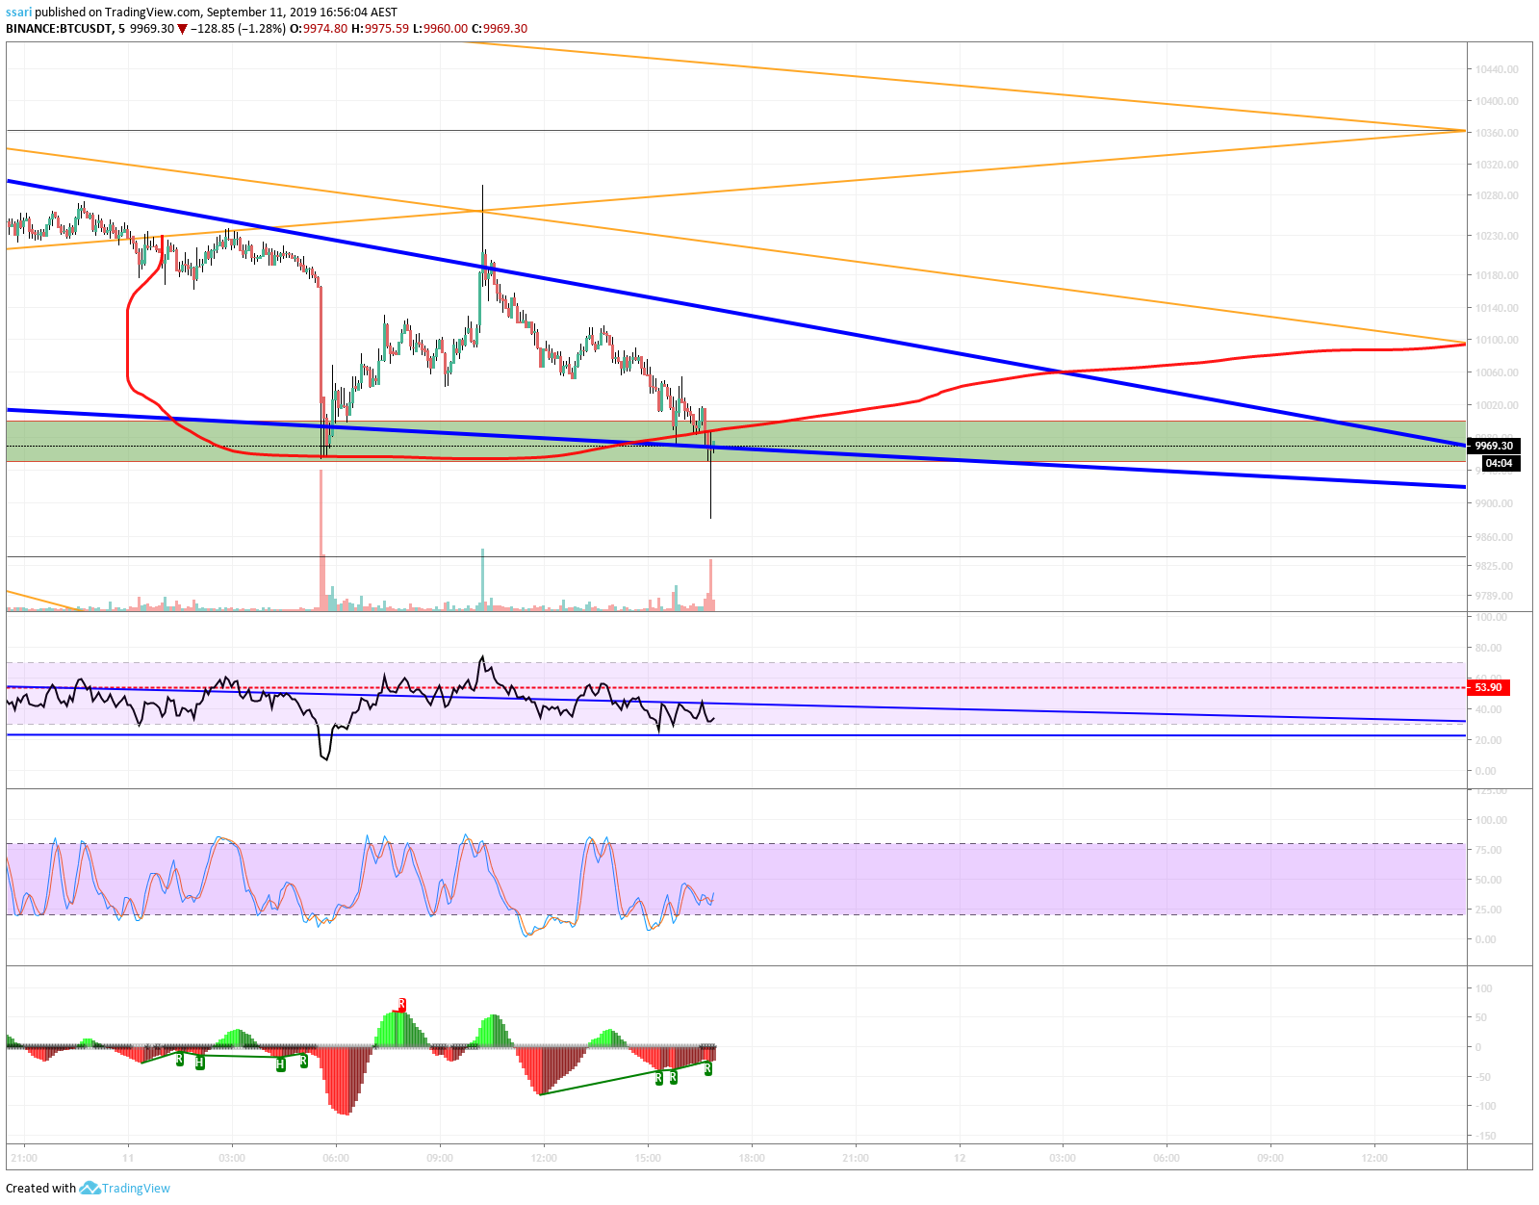Click the 10230.00 price axis label
Screen dimensions: 1539x1205
click(1497, 236)
